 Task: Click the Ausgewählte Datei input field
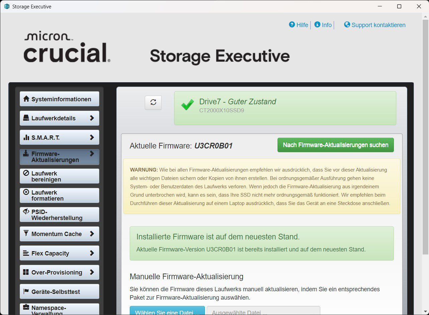click(x=263, y=311)
